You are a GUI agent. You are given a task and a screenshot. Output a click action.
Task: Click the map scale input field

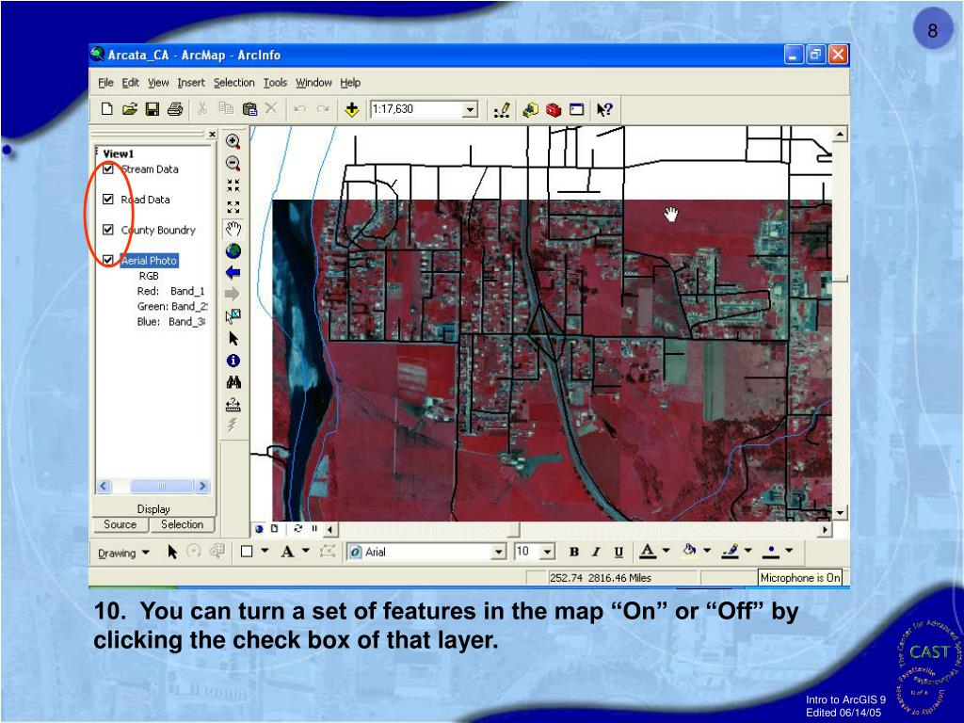(416, 110)
